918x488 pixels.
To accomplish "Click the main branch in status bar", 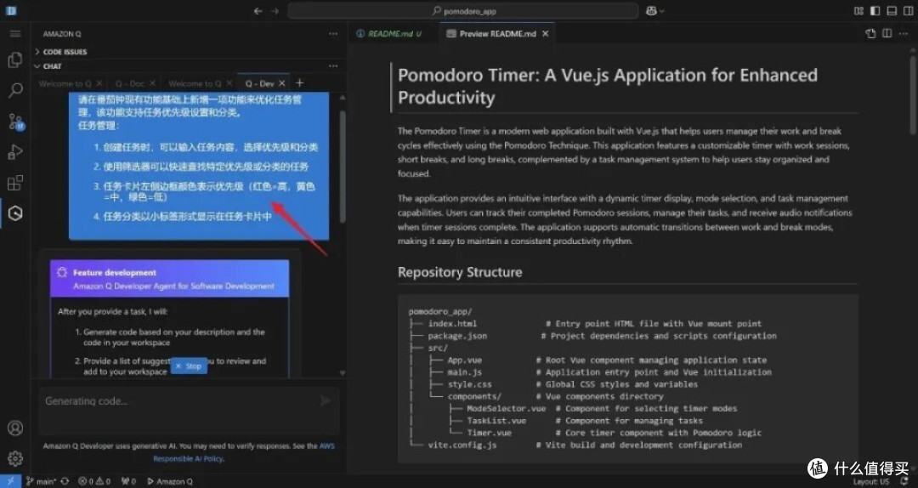I will (42, 481).
